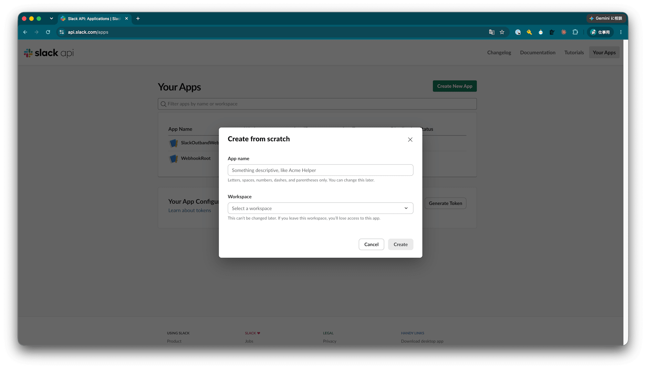Open the WebhookRoot app row

[x=195, y=158]
